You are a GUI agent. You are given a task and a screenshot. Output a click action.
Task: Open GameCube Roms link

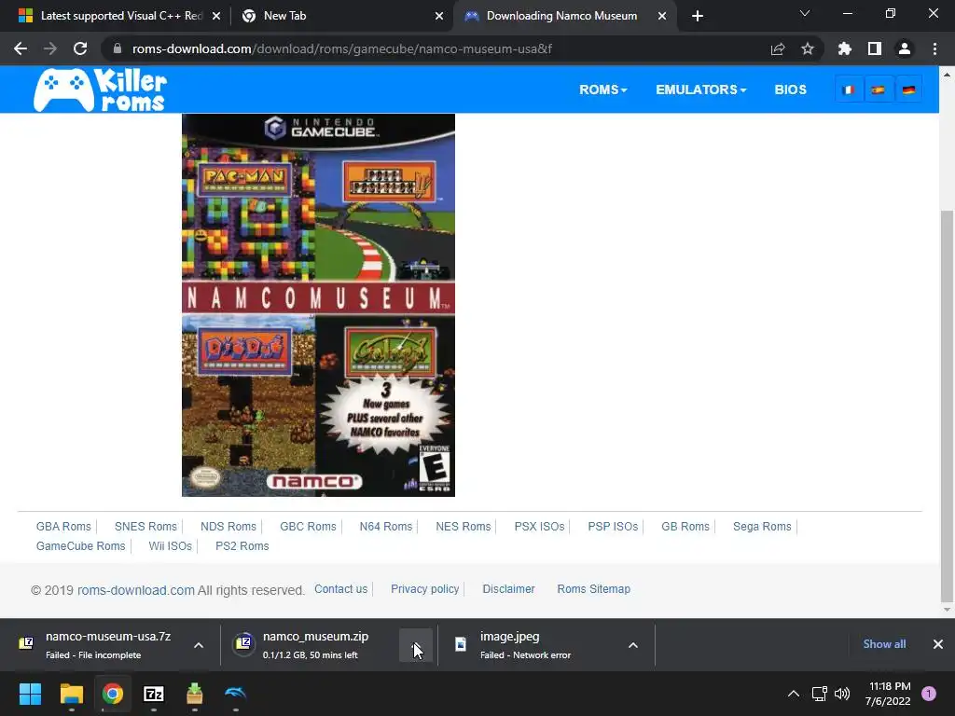tap(80, 546)
